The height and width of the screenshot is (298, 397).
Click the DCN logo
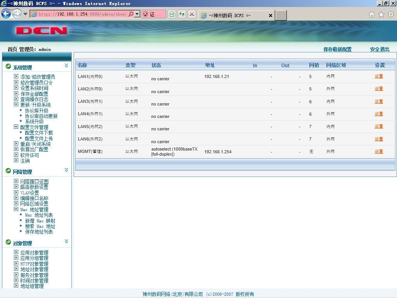point(41,31)
